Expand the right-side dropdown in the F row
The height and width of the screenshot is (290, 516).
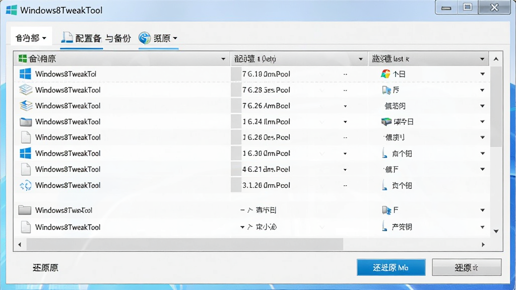point(482,210)
